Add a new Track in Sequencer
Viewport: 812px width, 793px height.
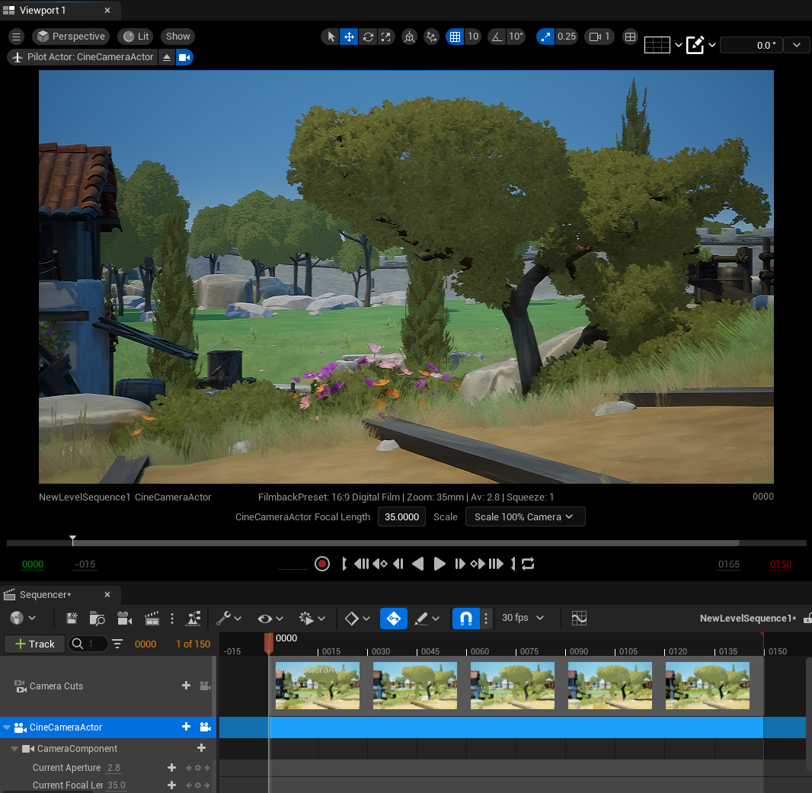pyautogui.click(x=34, y=644)
